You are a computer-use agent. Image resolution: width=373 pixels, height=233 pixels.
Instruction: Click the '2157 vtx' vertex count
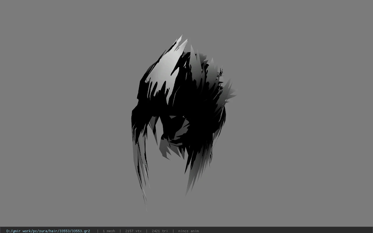click(x=133, y=231)
